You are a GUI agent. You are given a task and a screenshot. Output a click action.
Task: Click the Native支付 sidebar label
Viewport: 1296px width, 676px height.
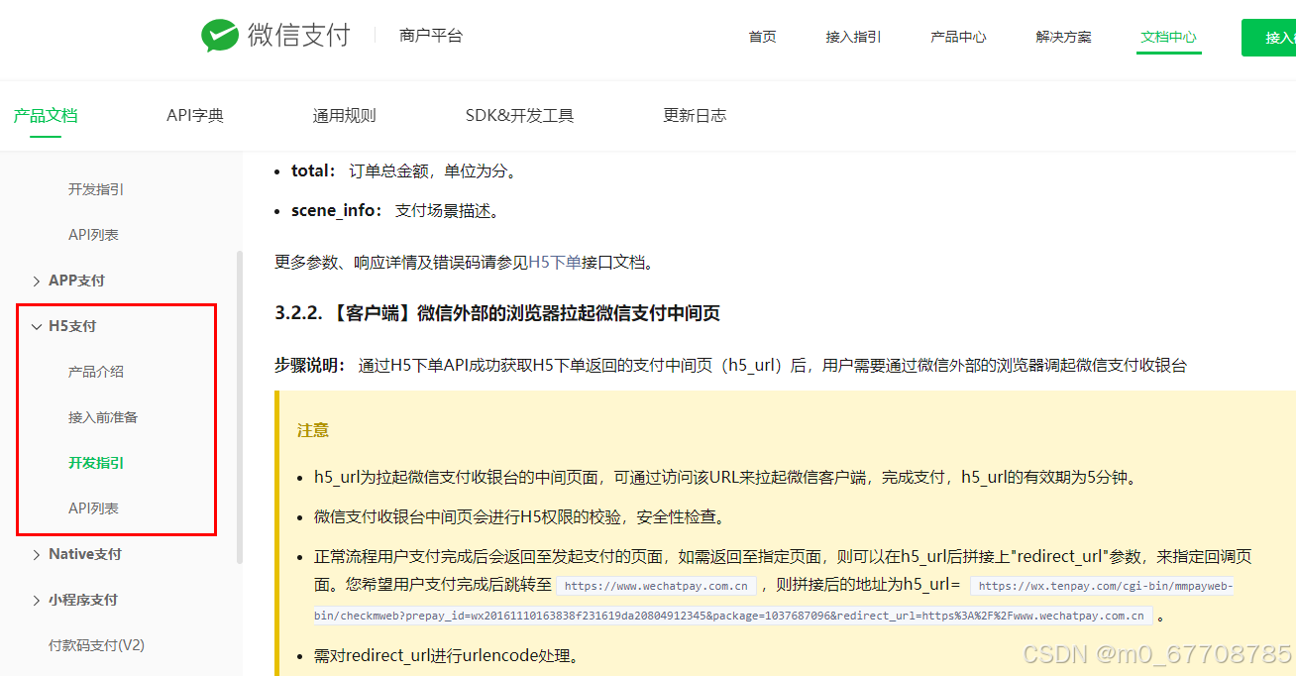tap(85, 554)
